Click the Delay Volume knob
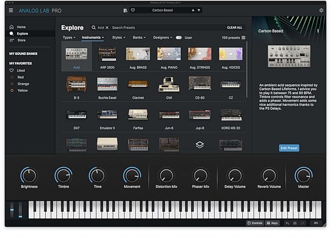The image size is (331, 236). click(x=235, y=175)
